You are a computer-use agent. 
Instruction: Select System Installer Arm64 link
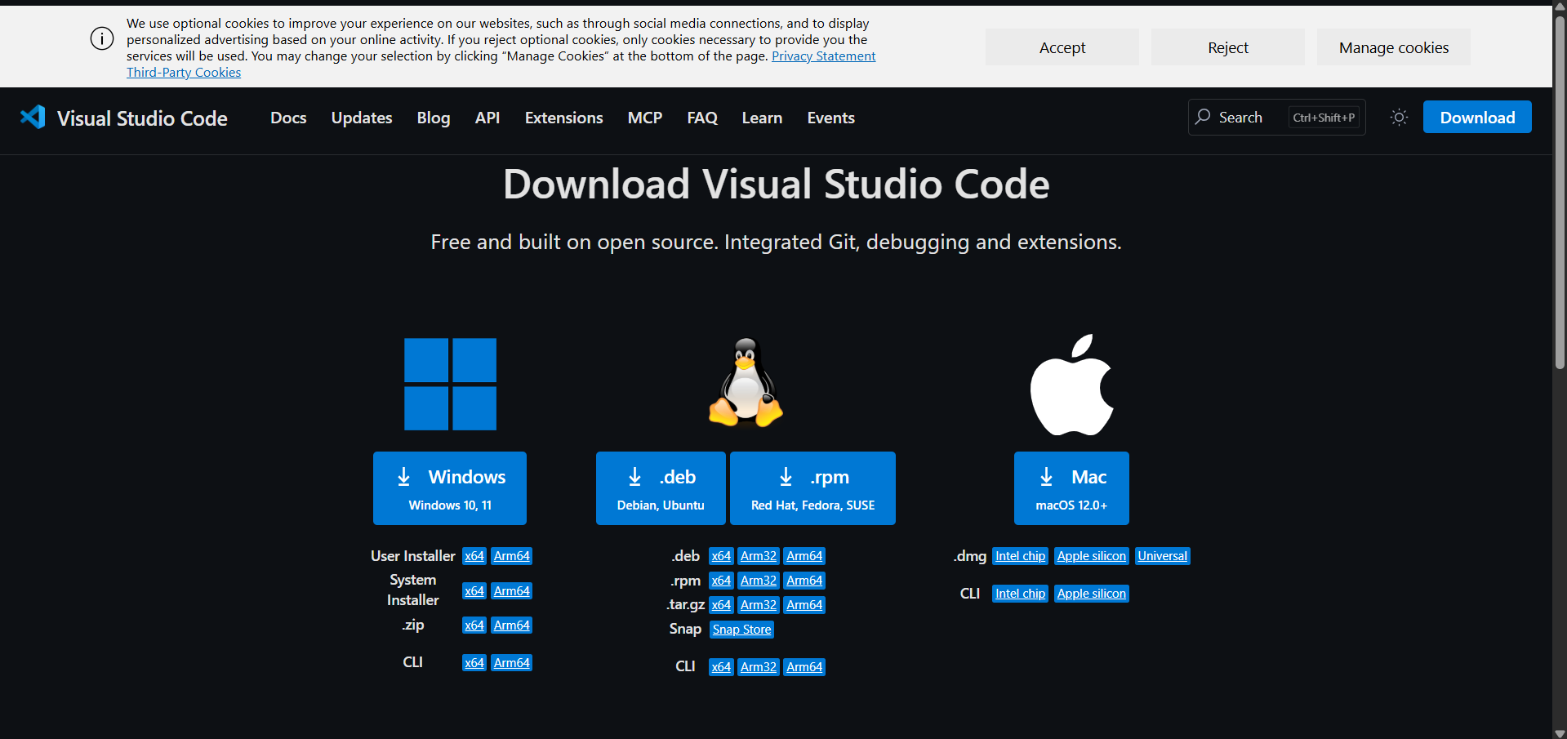(512, 591)
